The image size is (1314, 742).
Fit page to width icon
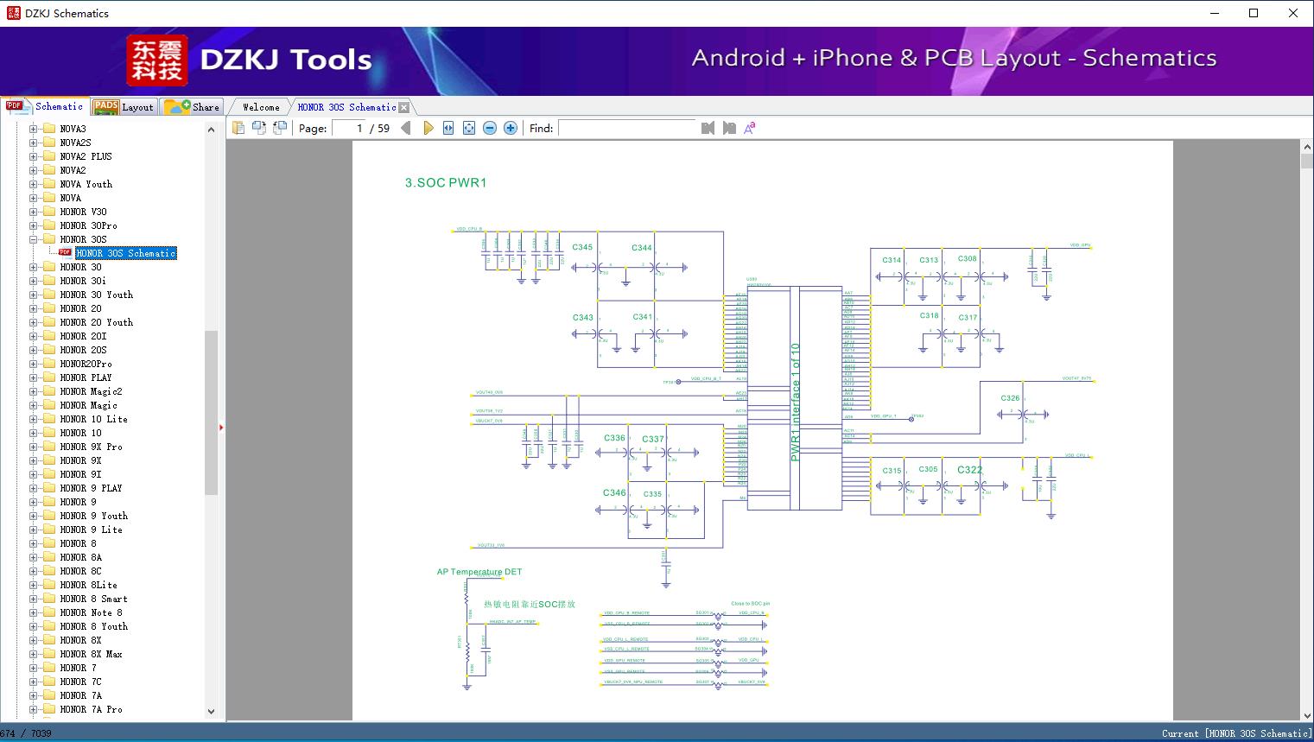(x=448, y=128)
